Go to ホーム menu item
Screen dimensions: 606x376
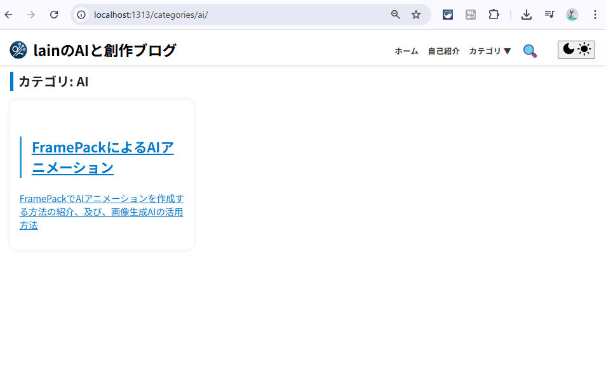406,51
